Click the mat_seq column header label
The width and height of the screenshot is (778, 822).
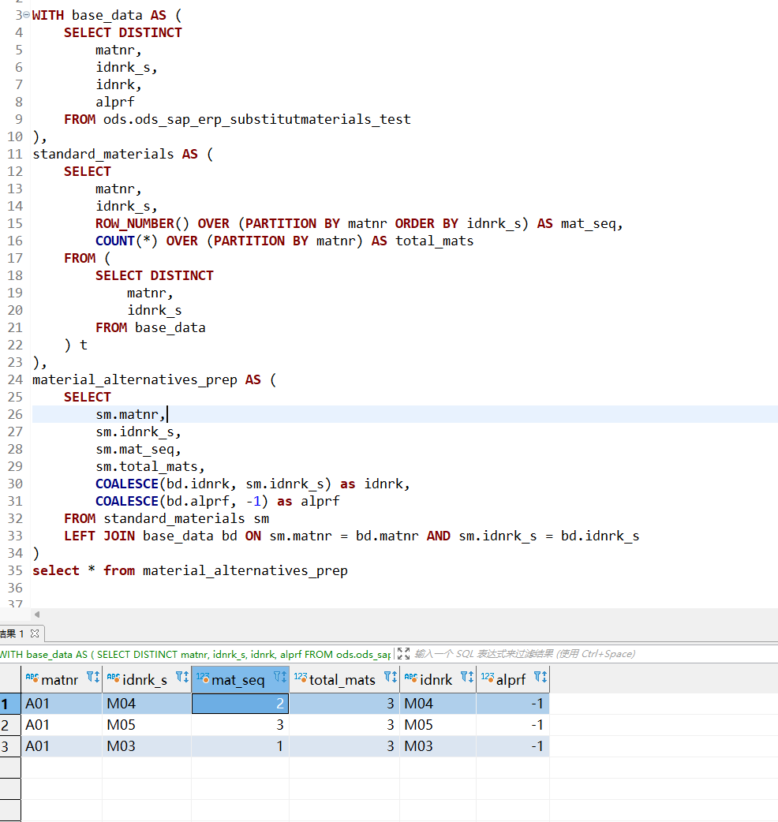pyautogui.click(x=238, y=679)
